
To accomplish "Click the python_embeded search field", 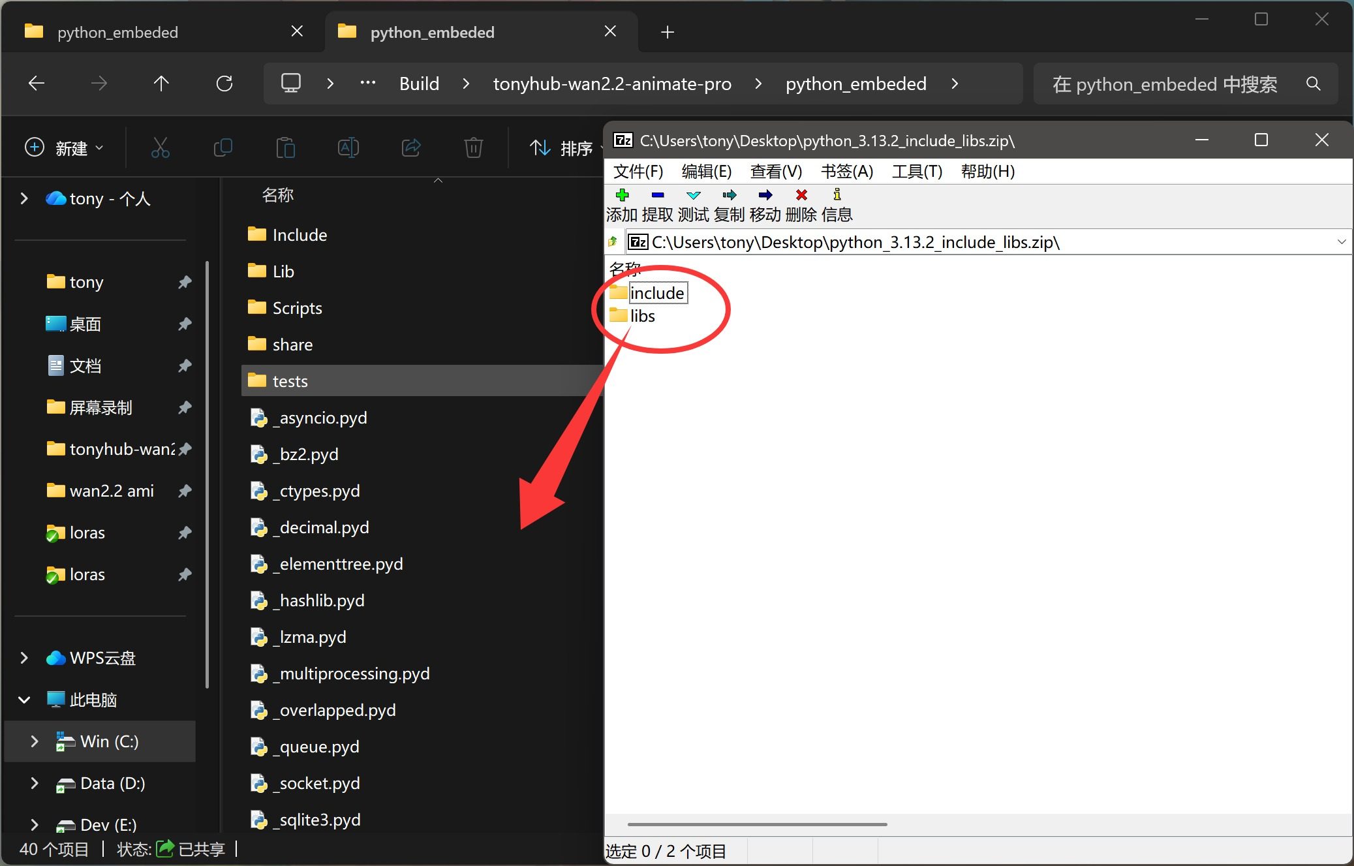I will (1165, 84).
